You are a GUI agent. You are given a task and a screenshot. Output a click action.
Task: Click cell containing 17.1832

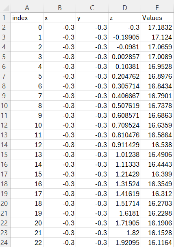tap(157, 27)
